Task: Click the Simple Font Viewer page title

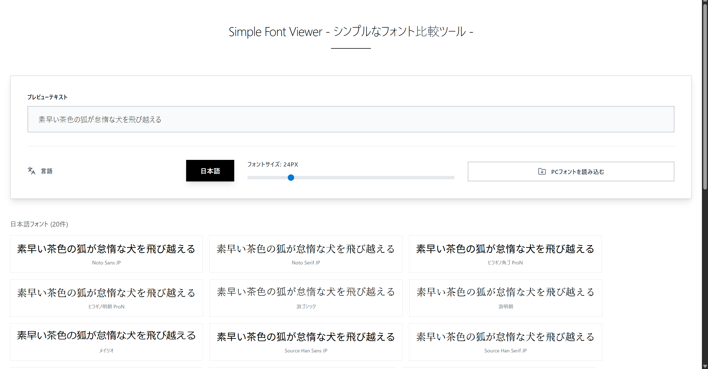Action: [x=351, y=32]
